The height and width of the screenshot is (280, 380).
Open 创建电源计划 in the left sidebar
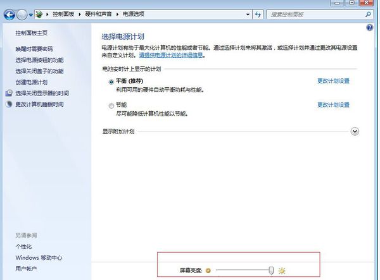click(x=32, y=82)
